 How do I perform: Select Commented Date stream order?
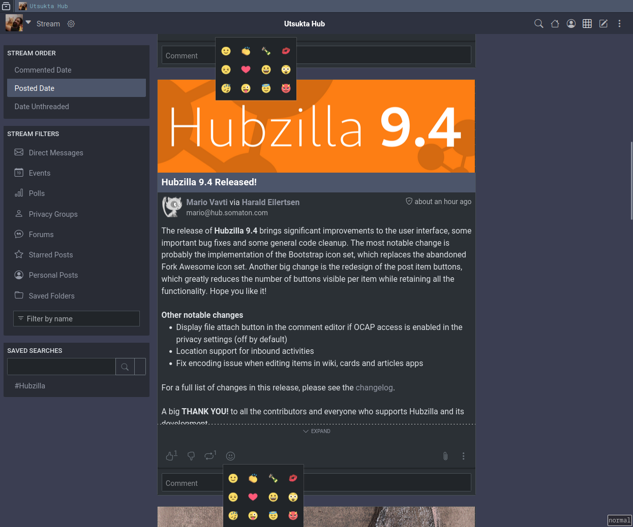tap(76, 70)
